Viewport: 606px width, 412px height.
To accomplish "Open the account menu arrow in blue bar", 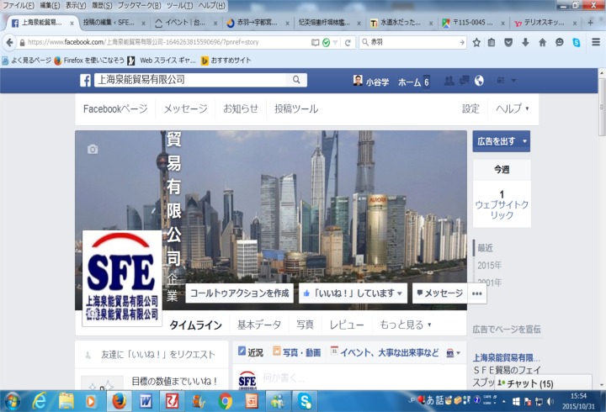I will click(513, 81).
